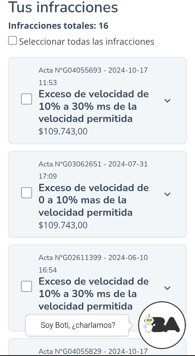
Task: Open the Boti BA chatbot avatar
Action: coord(162,325)
